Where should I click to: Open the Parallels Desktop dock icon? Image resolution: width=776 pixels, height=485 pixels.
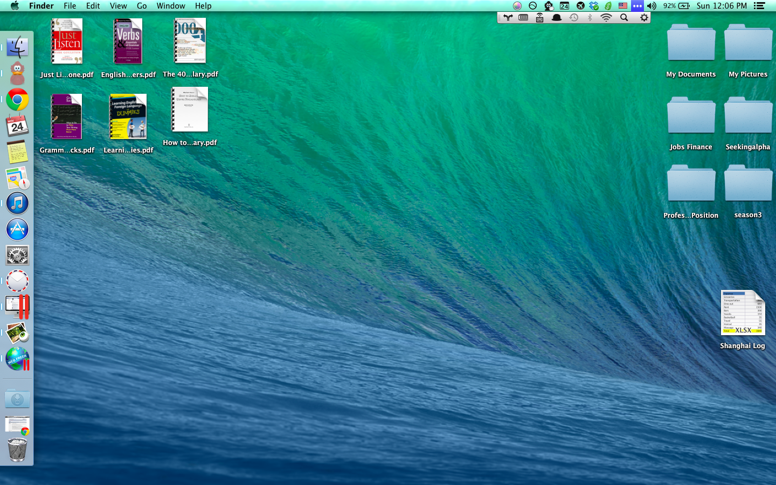(17, 306)
